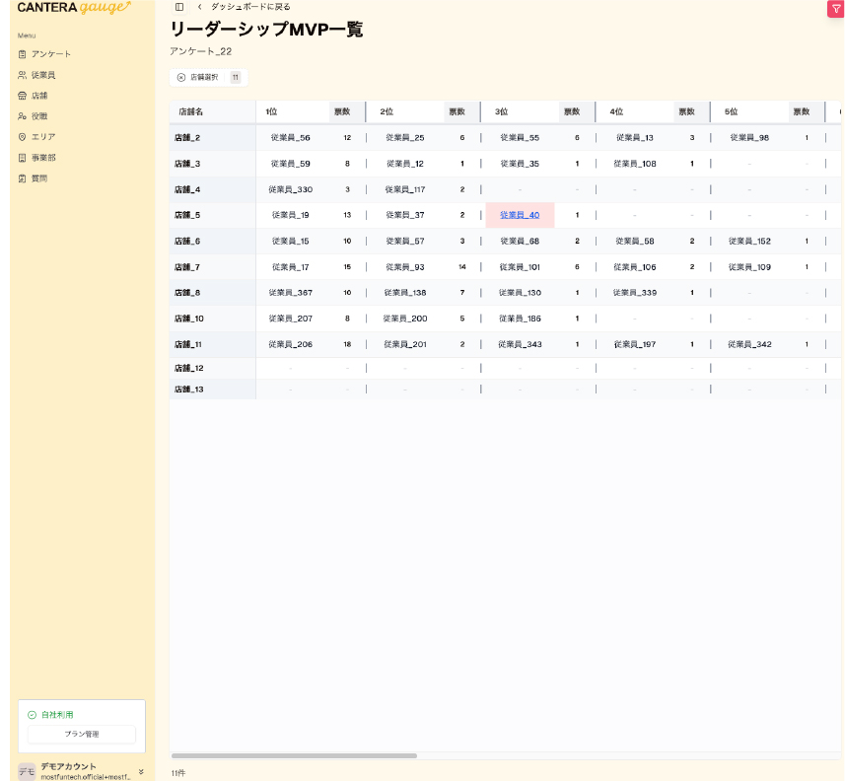
Task: Click the 質問 icon in sidebar
Action: coord(22,178)
